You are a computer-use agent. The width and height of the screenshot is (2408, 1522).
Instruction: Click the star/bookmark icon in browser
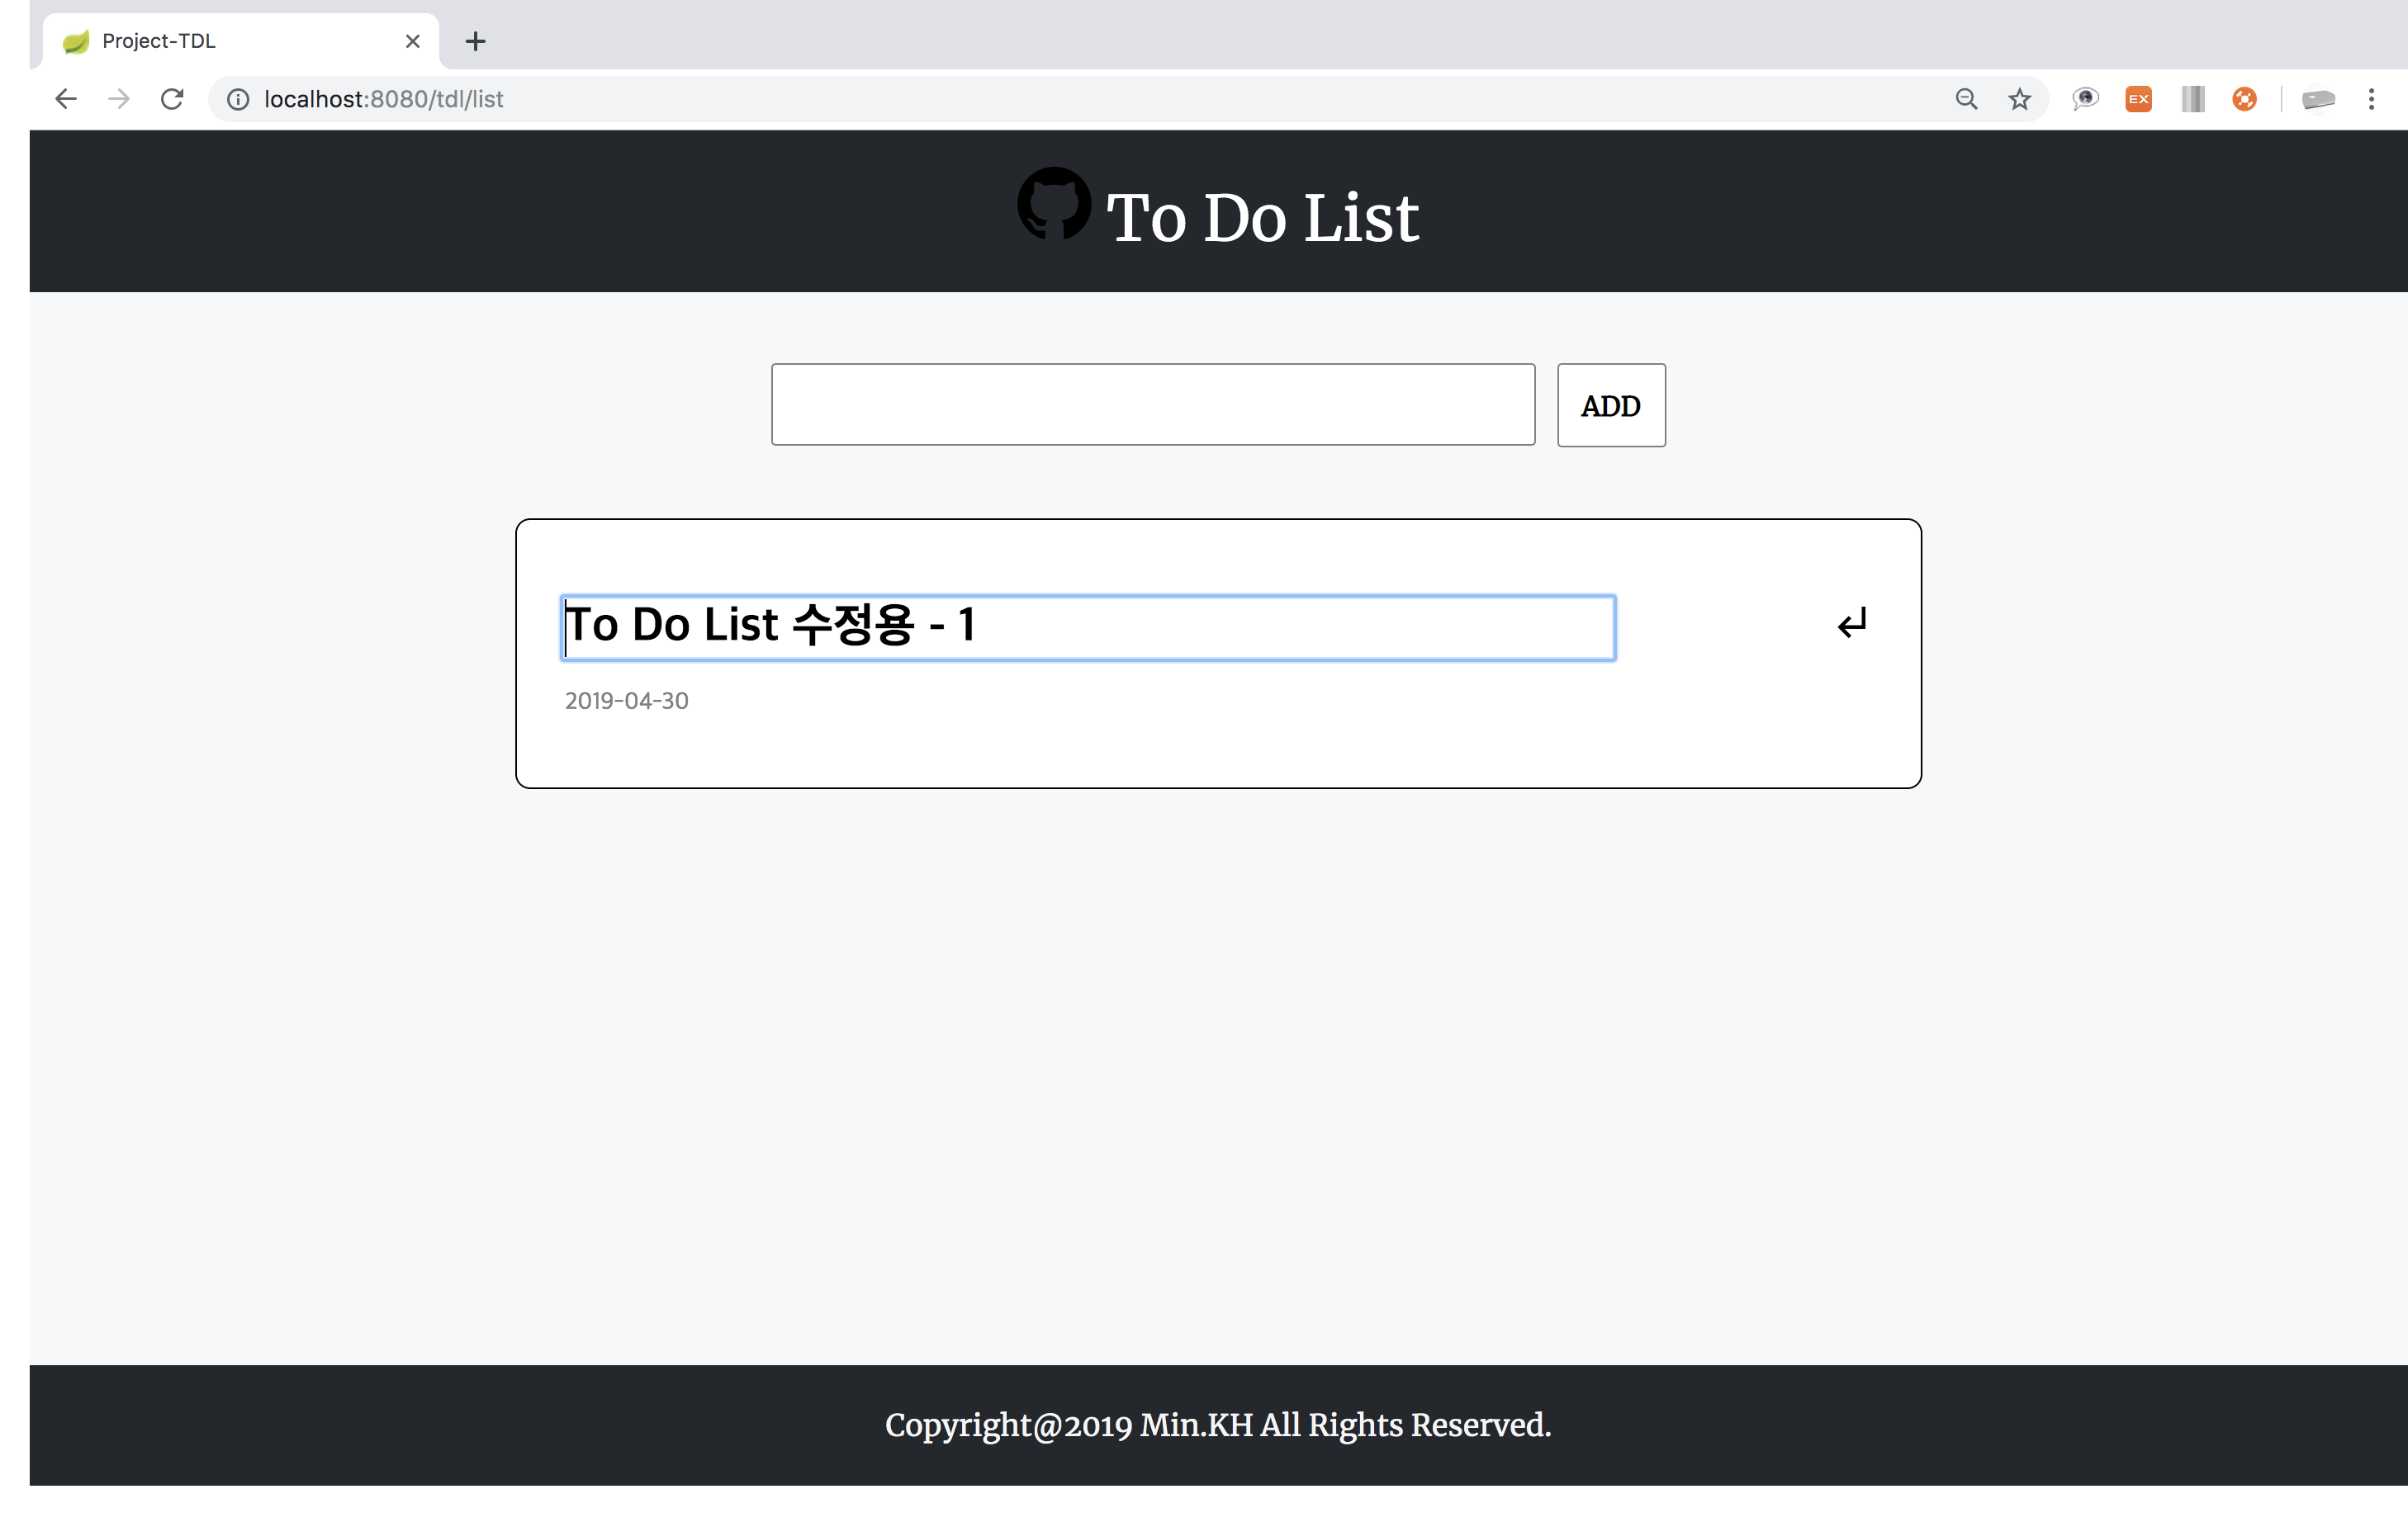tap(2019, 98)
